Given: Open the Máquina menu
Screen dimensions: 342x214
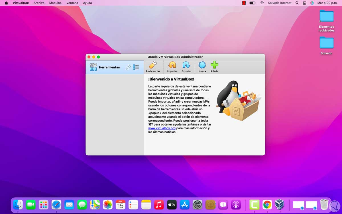Looking at the screenshot, I should pyautogui.click(x=55, y=3).
